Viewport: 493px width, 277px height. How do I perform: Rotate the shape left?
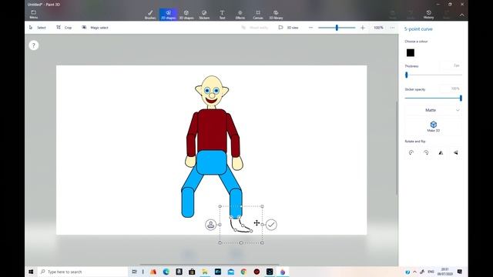[x=411, y=152]
